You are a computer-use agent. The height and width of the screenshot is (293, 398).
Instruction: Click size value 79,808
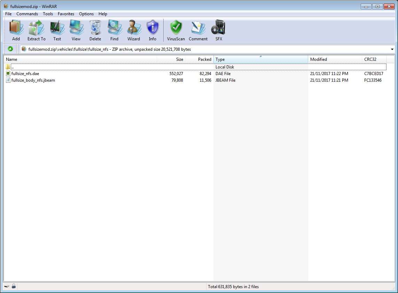(177, 80)
